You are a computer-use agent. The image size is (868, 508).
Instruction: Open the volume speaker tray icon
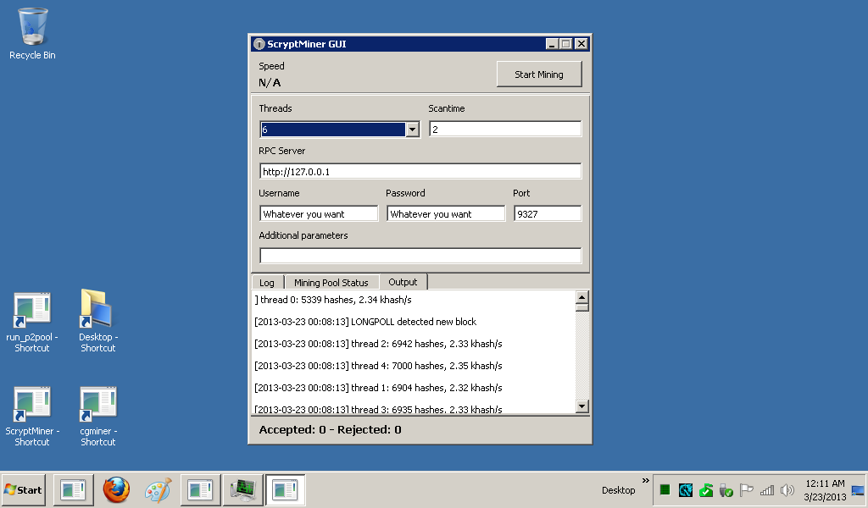click(x=787, y=489)
